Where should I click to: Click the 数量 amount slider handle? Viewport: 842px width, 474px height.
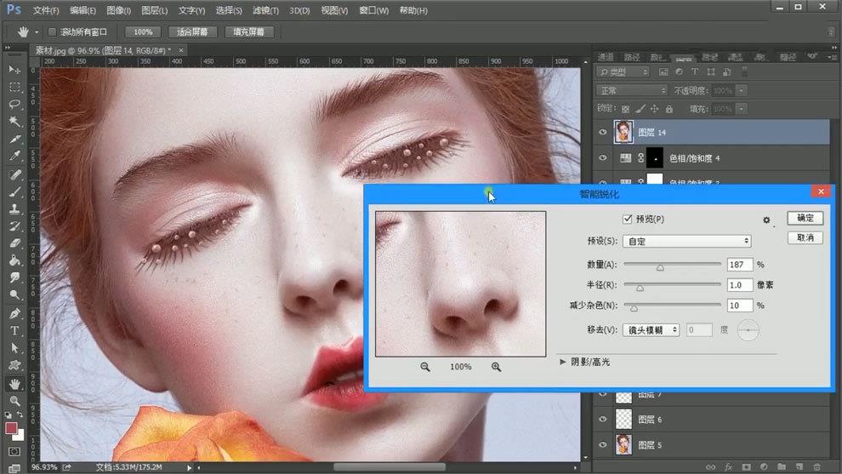[x=660, y=267]
